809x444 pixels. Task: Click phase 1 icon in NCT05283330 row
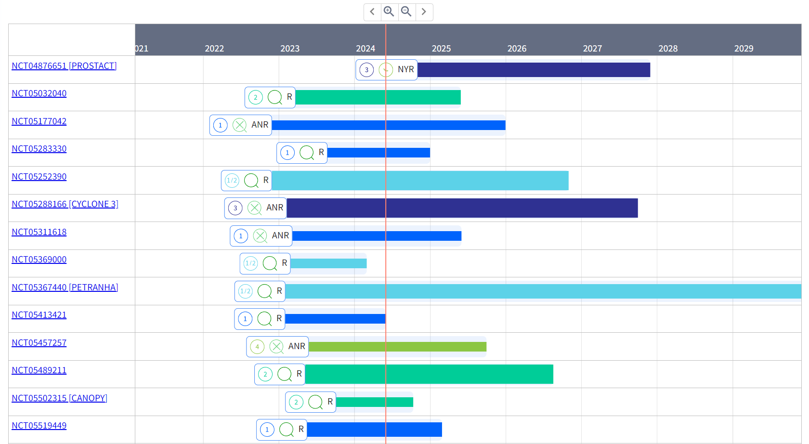tap(287, 153)
